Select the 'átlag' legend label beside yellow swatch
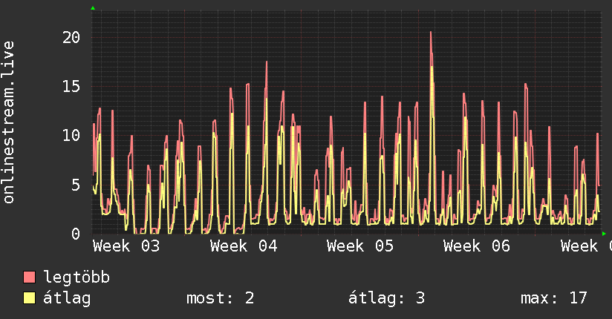This screenshot has width=612, height=319. pyautogui.click(x=67, y=298)
